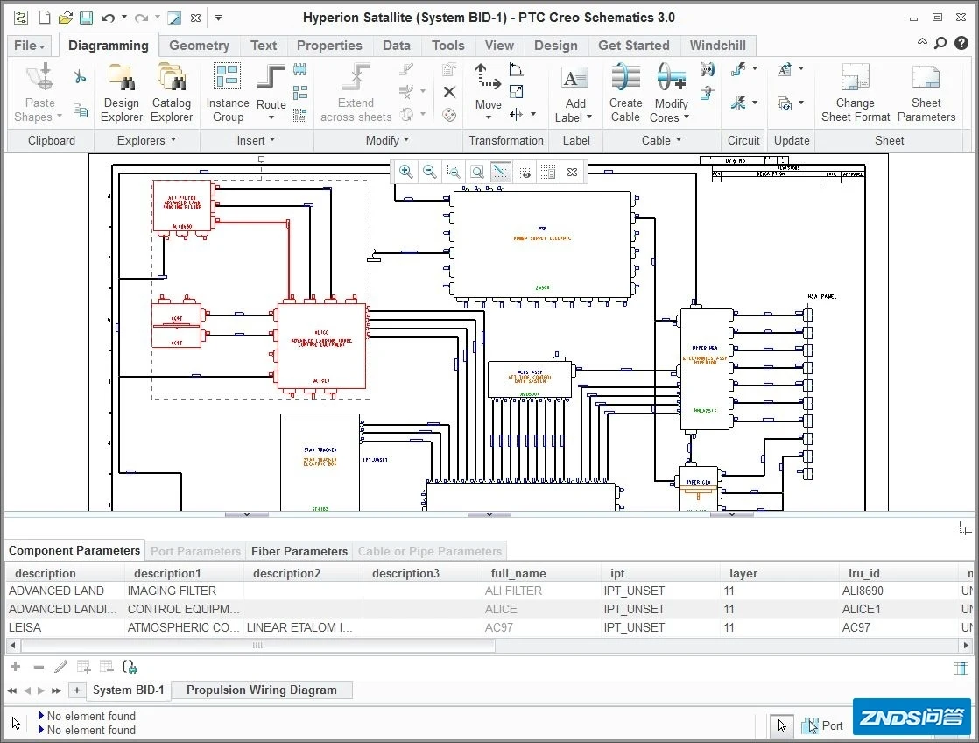Click zoom in on floating toolbar
The image size is (979, 743).
[x=405, y=172]
